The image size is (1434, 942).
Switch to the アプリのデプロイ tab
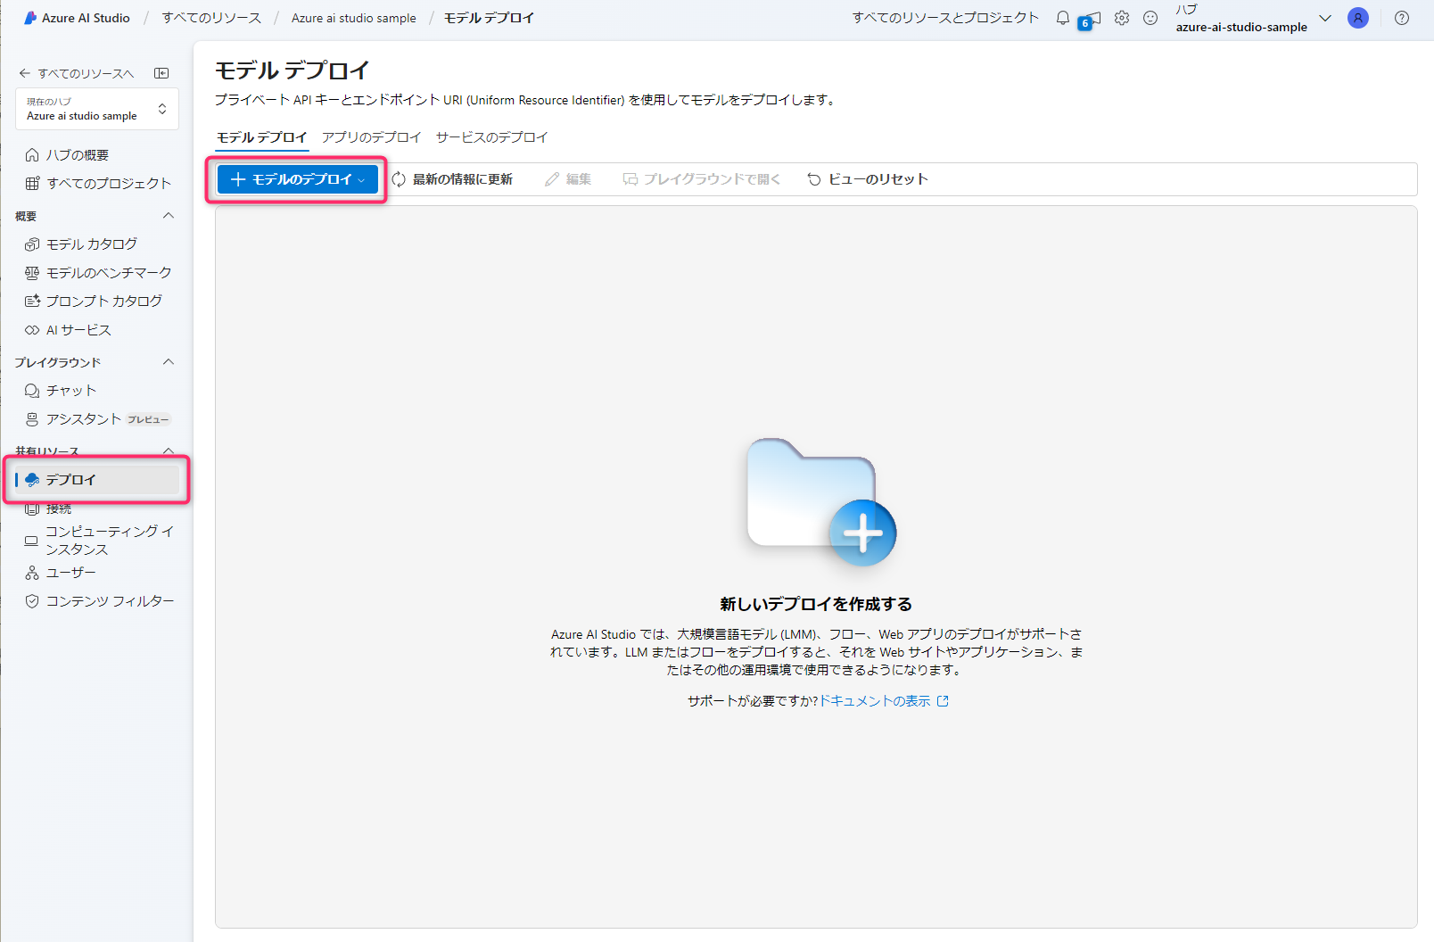point(371,137)
